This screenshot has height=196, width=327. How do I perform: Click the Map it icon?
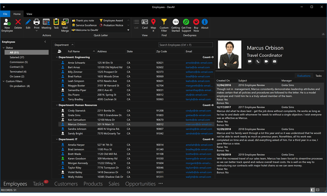tap(153, 24)
